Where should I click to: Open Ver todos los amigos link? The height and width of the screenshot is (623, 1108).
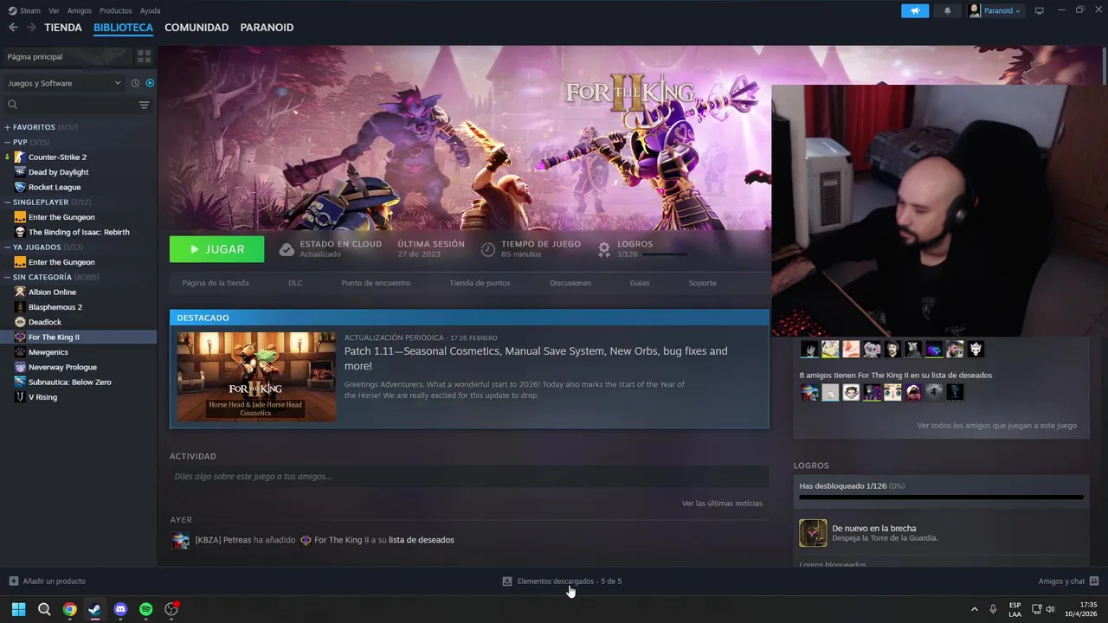997,426
